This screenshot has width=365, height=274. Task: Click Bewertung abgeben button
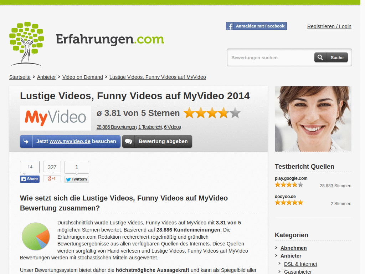pyautogui.click(x=157, y=141)
